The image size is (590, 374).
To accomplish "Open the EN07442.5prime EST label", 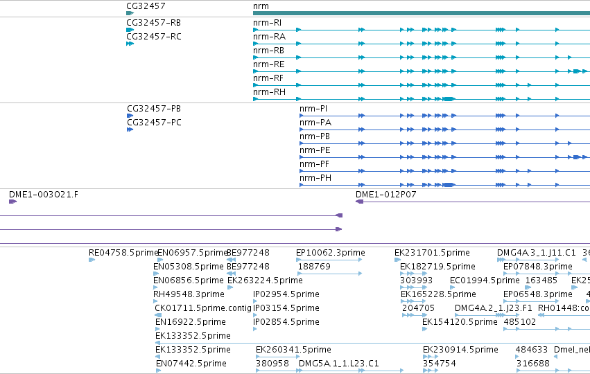I will pyautogui.click(x=191, y=364).
